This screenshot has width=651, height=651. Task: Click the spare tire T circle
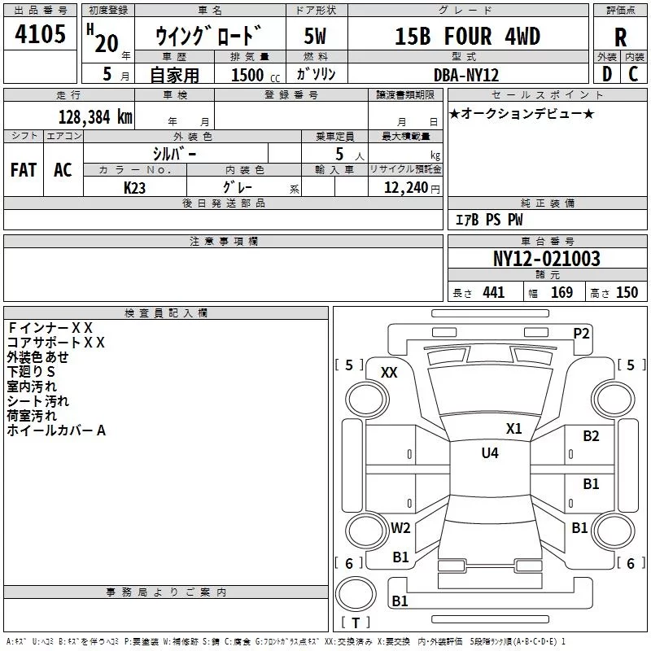[356, 594]
